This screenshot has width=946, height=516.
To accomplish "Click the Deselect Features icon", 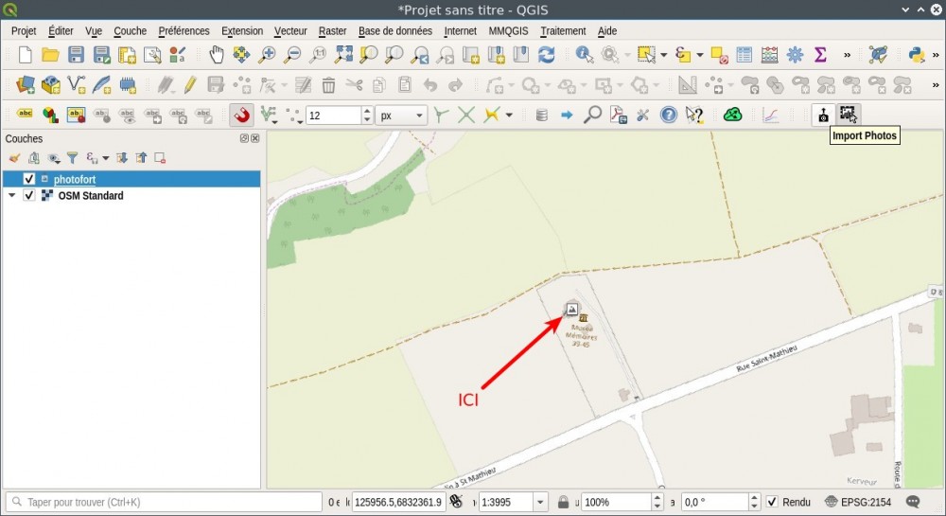I will tap(719, 55).
